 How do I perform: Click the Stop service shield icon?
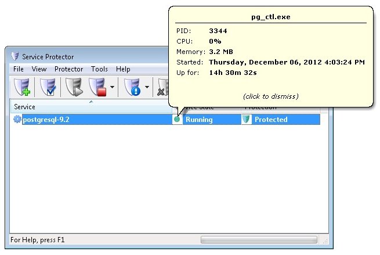(97, 87)
